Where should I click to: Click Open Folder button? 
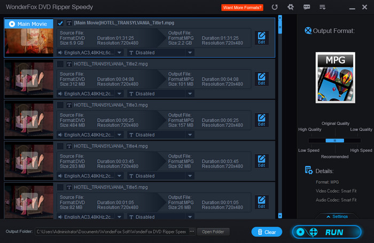coord(213,232)
